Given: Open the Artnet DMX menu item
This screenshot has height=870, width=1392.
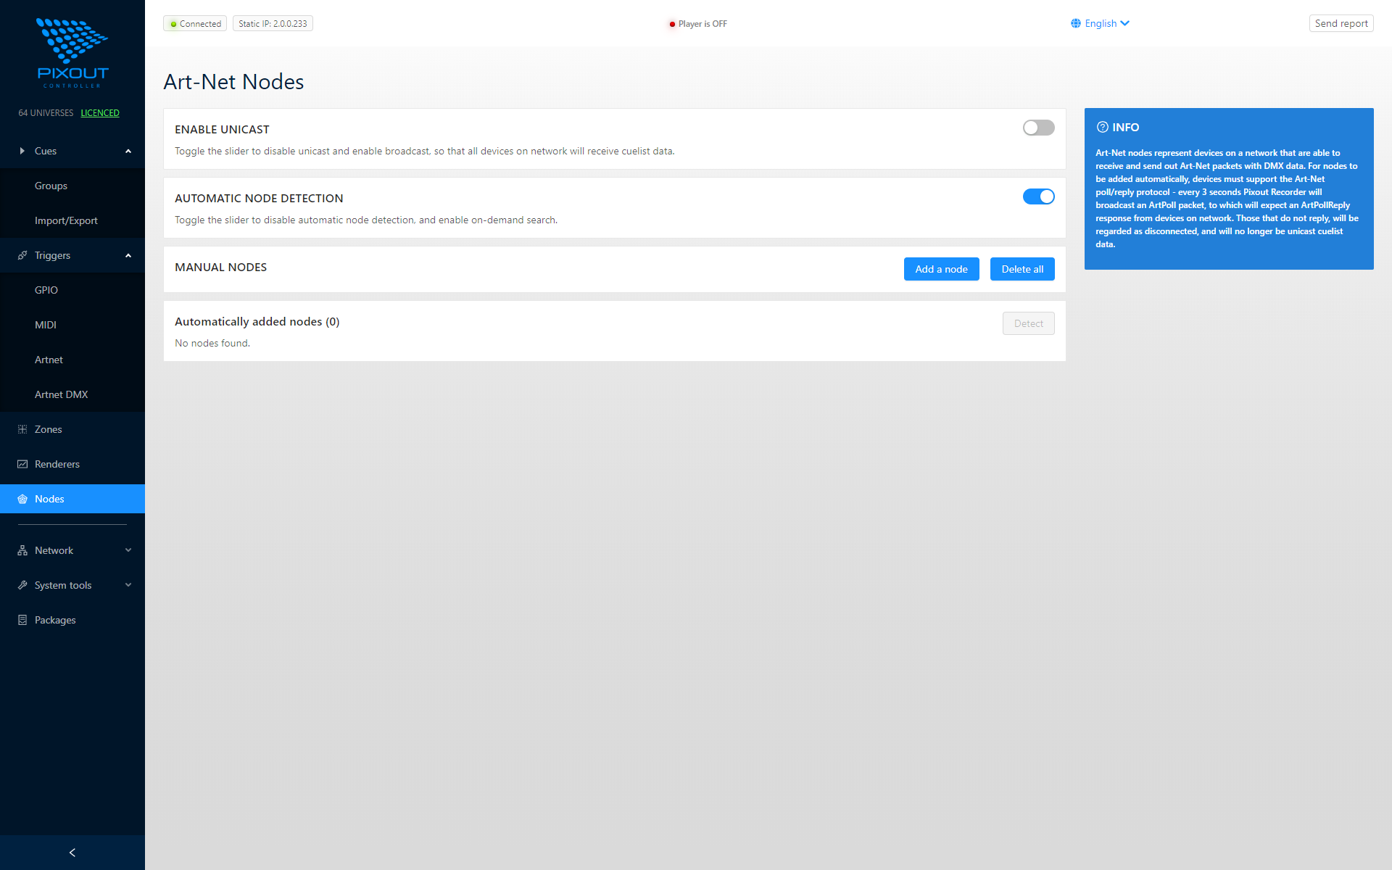Looking at the screenshot, I should [62, 394].
